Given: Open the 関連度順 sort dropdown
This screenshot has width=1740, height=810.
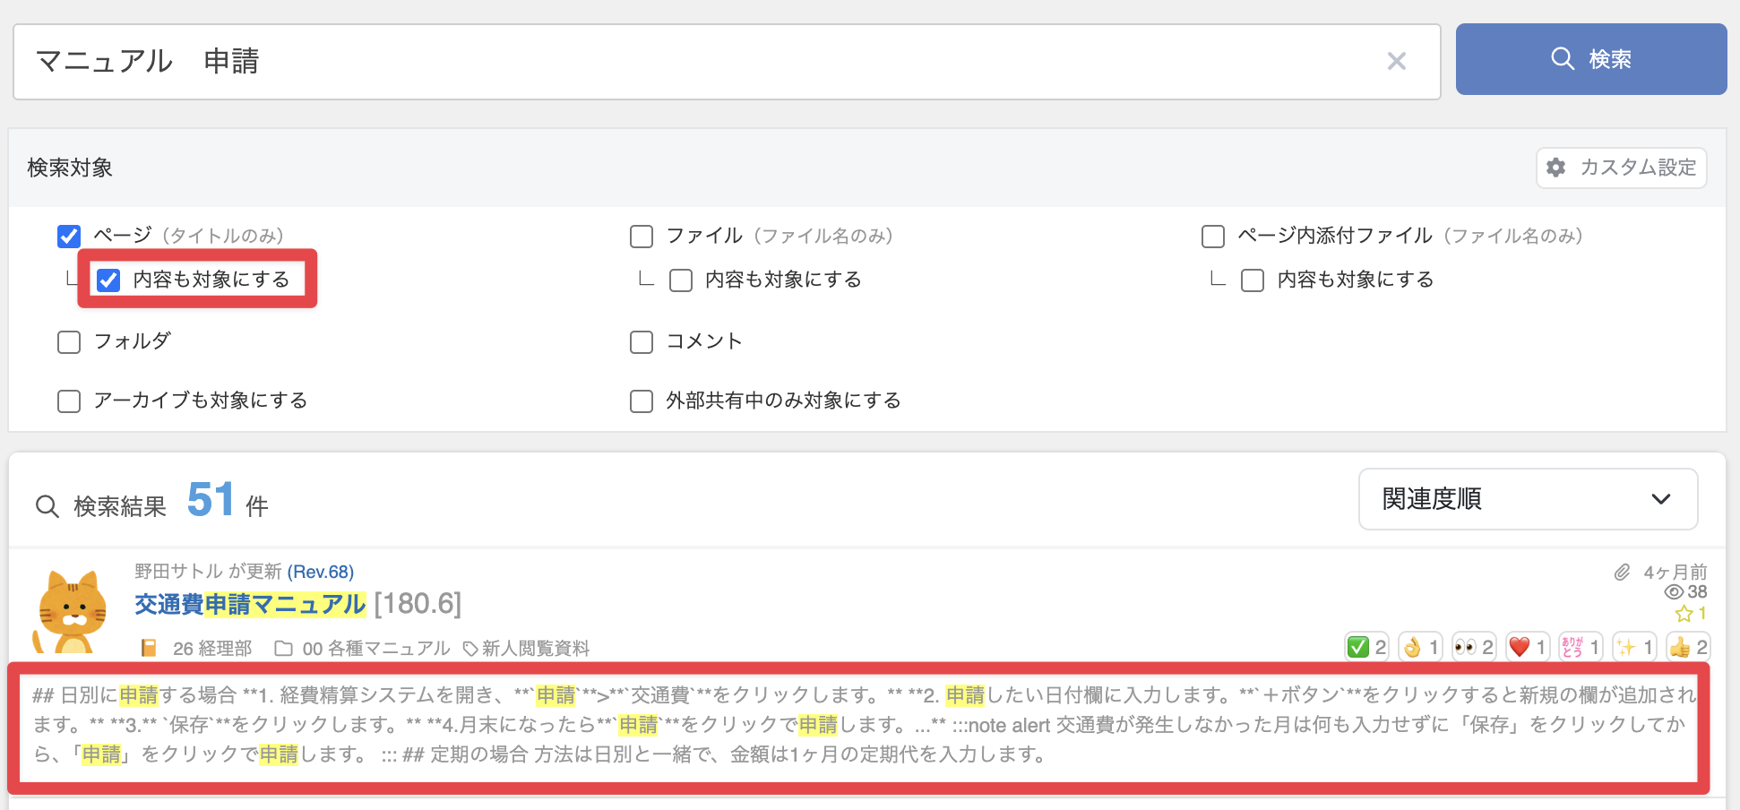Looking at the screenshot, I should point(1528,499).
